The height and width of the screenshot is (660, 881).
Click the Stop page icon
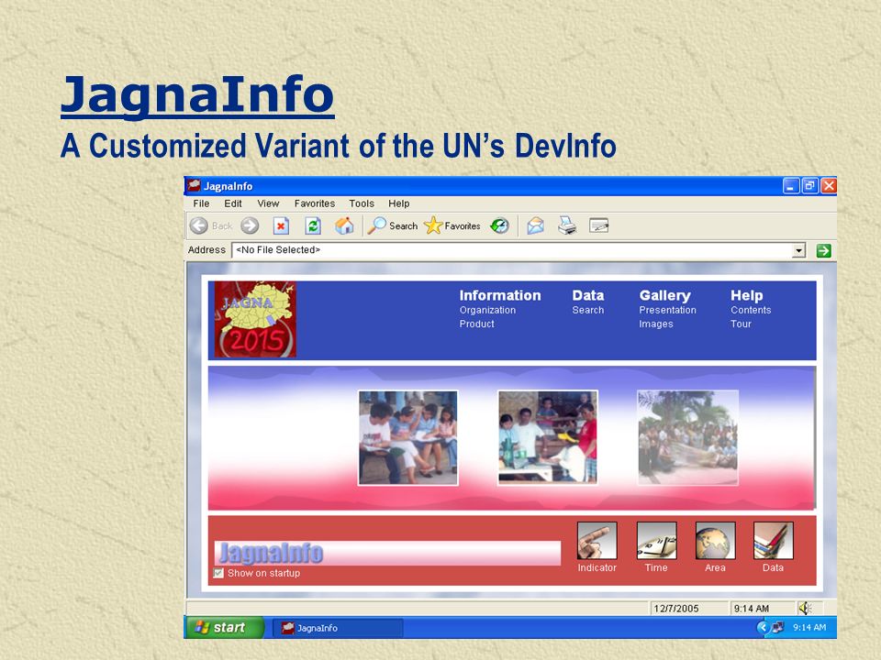(x=281, y=225)
